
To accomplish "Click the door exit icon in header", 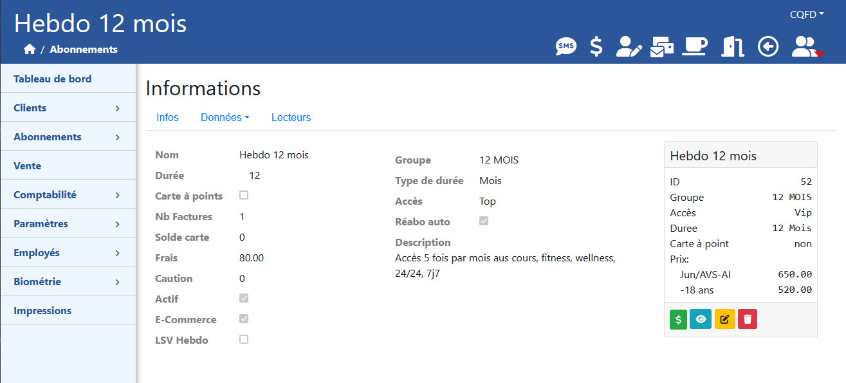I will 732,46.
